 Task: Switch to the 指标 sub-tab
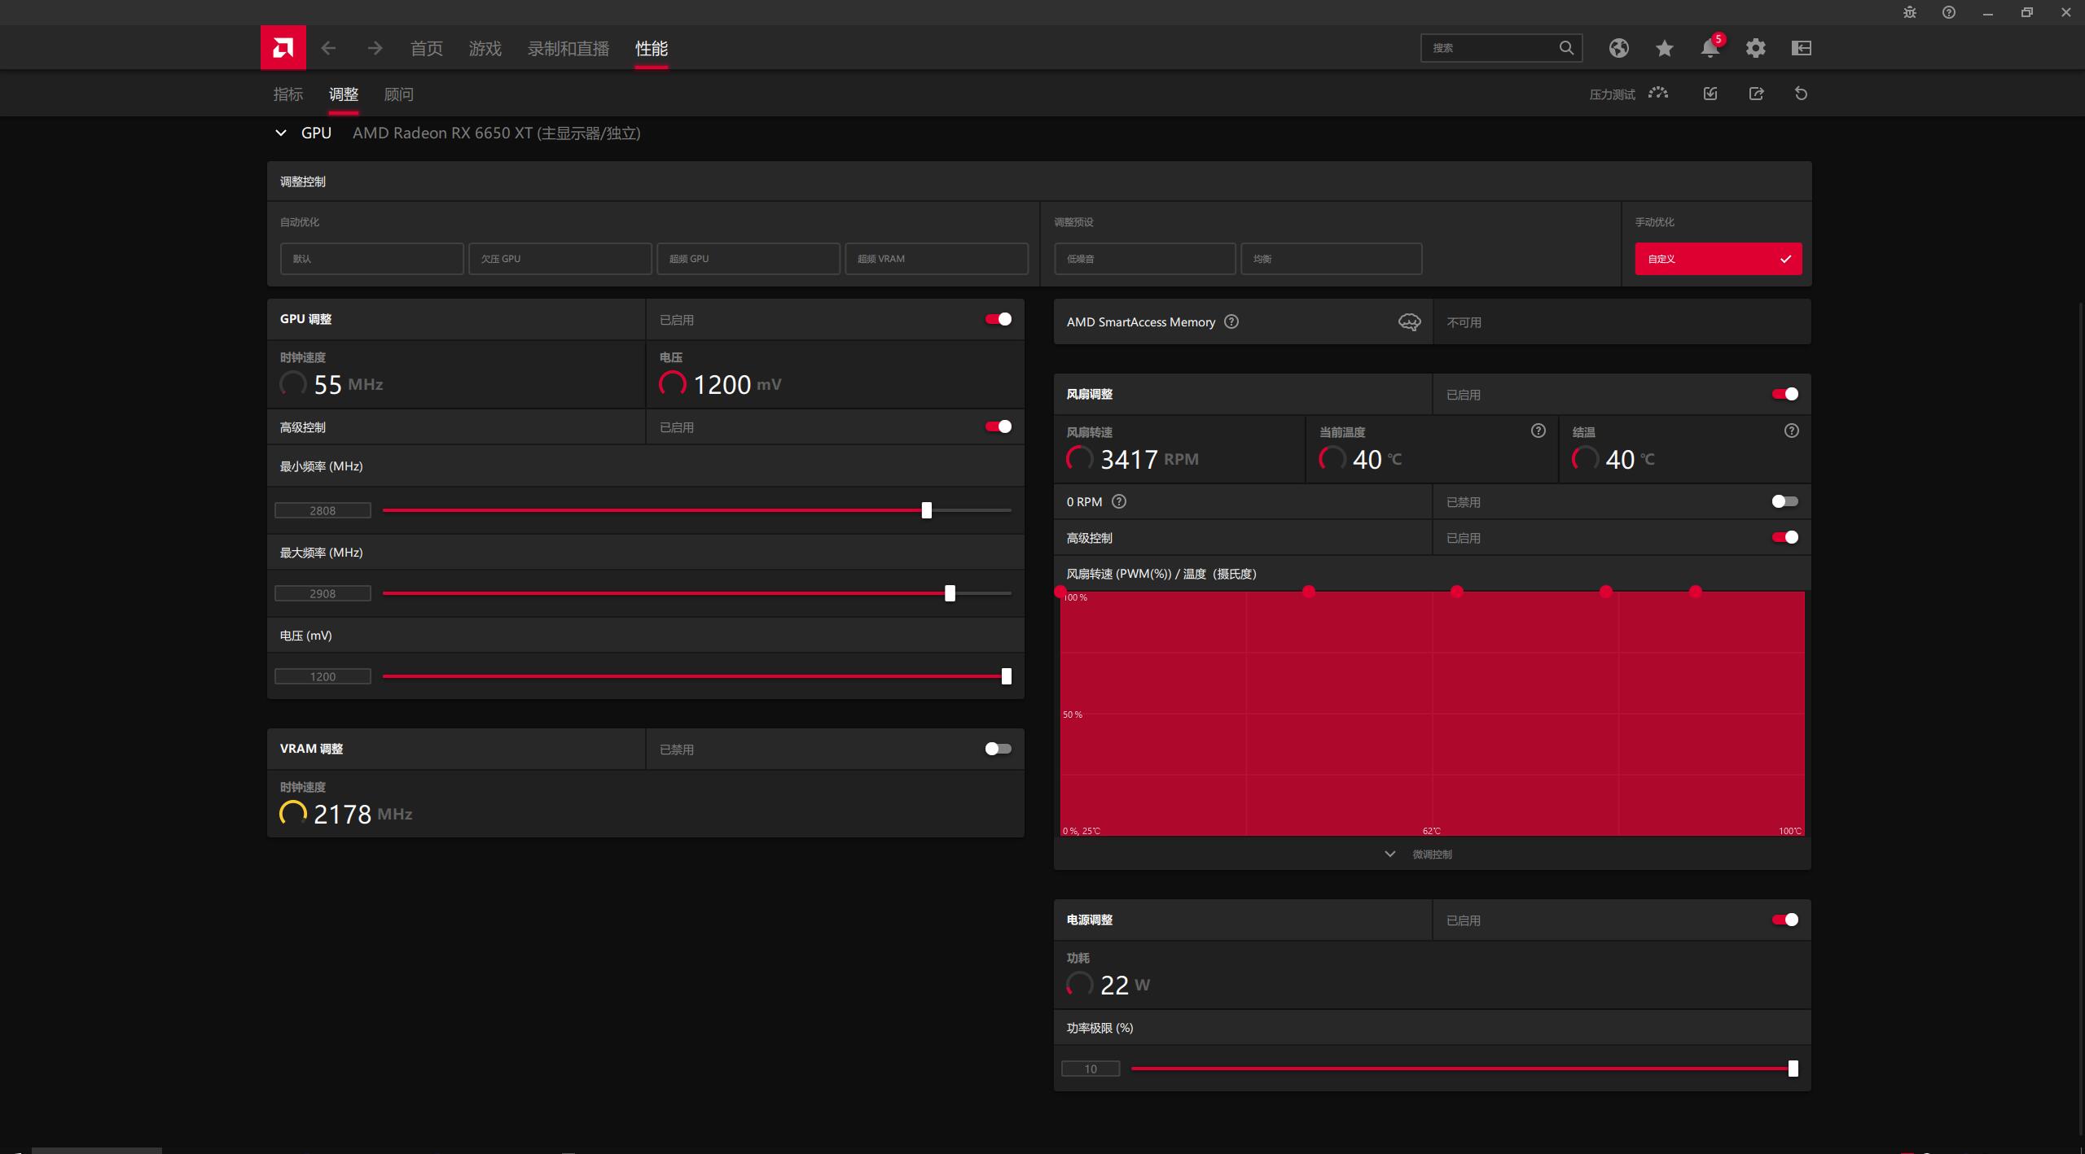(x=288, y=94)
